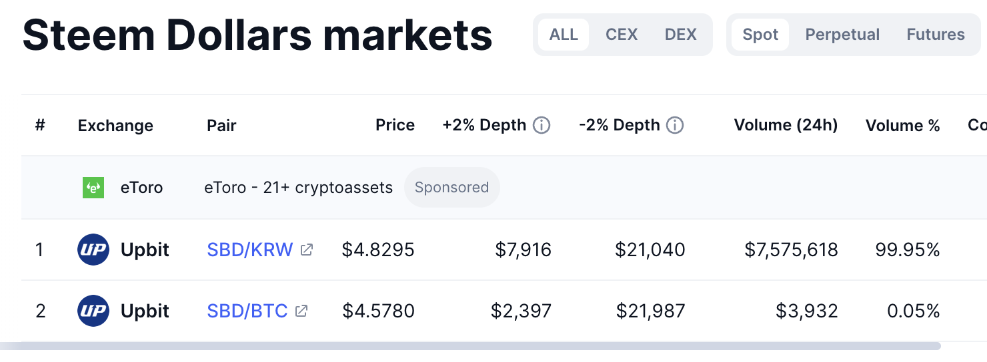The image size is (987, 362).
Task: Select the Spot market type
Action: click(760, 35)
